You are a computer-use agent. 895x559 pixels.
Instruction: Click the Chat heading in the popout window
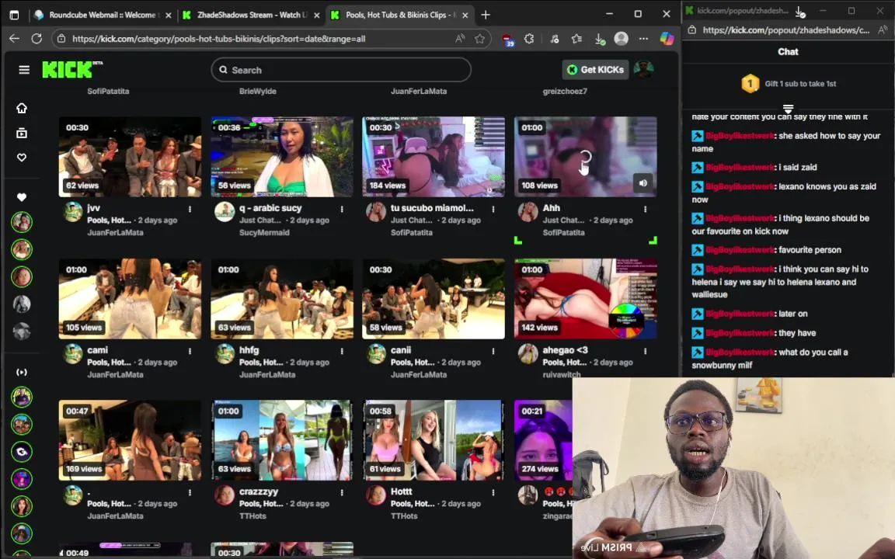click(788, 52)
